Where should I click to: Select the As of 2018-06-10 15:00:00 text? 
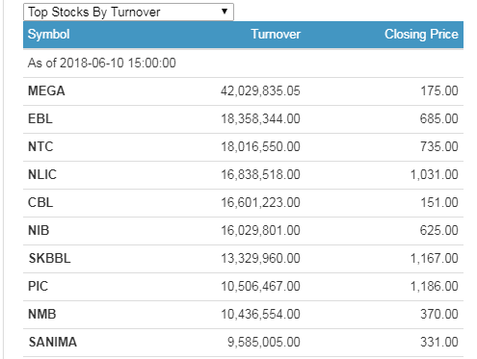click(102, 63)
